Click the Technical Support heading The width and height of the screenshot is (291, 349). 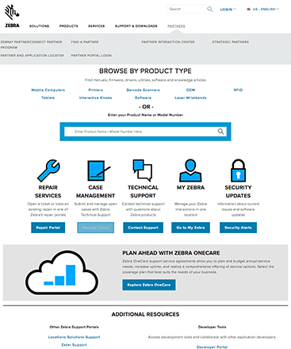(143, 191)
